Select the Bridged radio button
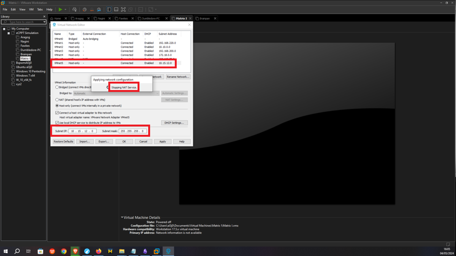This screenshot has width=456, height=256. coord(57,87)
